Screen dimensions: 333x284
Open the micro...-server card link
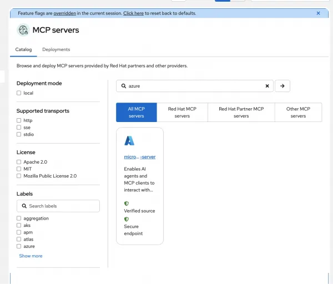pos(140,157)
